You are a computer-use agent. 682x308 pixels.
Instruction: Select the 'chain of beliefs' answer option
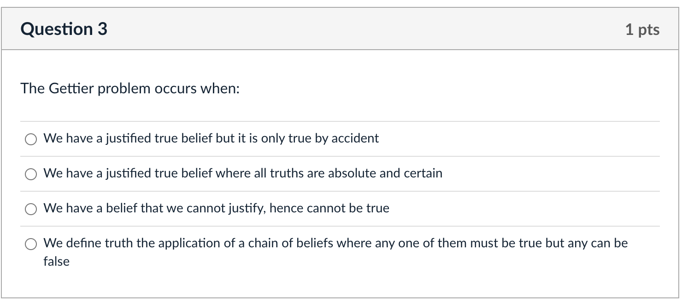(30, 244)
